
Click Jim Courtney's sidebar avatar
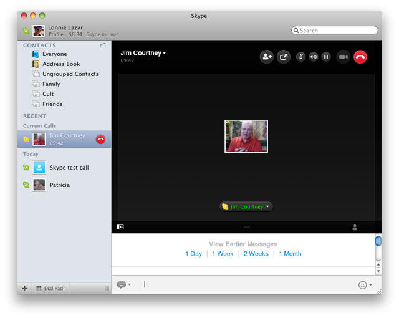(39, 139)
